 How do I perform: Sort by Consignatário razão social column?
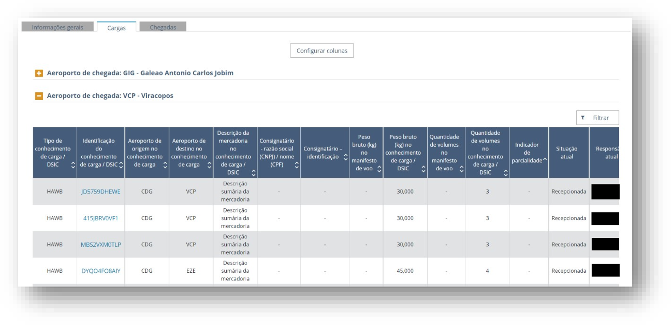tap(297, 165)
